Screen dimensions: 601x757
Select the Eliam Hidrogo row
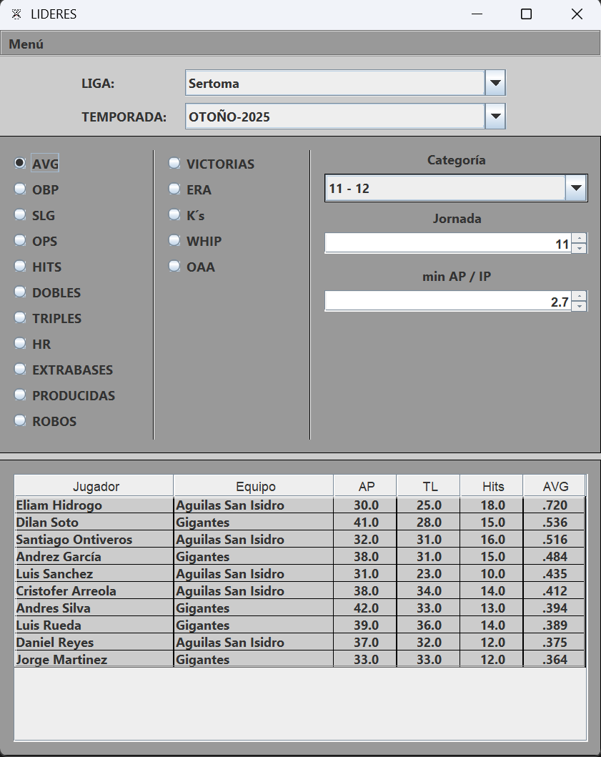coord(93,505)
